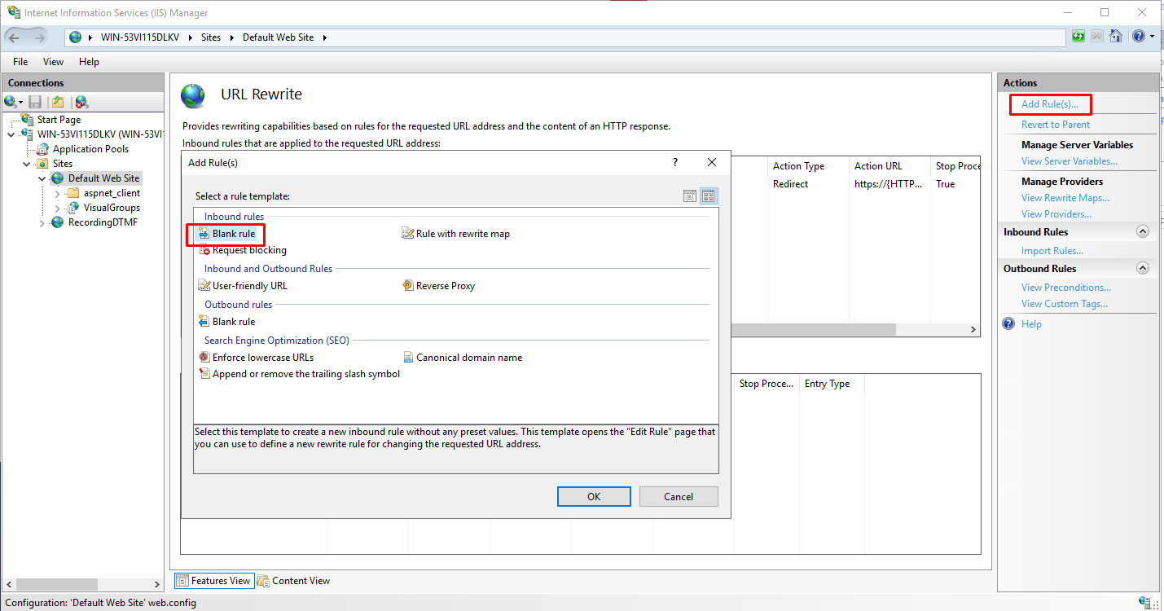The width and height of the screenshot is (1164, 611).
Task: Pick the Enforce lowercase URLs template
Action: 262,358
